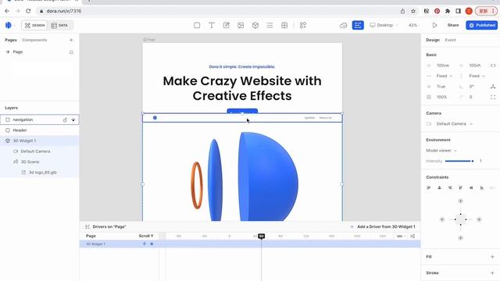500x281 pixels.
Task: Adjust the Intensity slider
Action: [x=459, y=161]
